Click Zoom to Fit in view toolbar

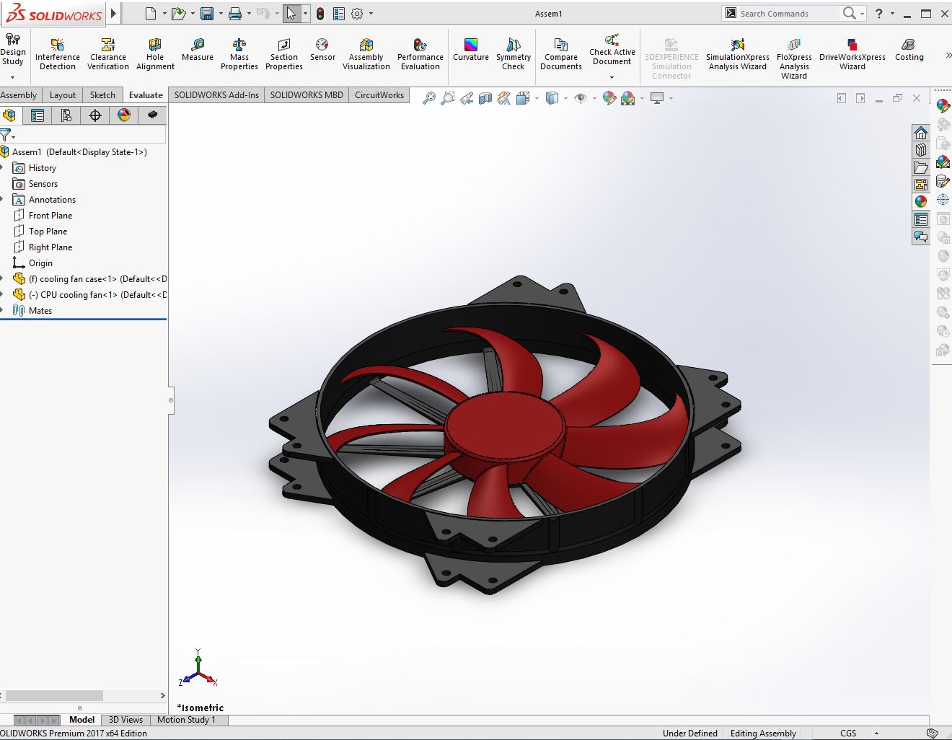pyautogui.click(x=429, y=98)
